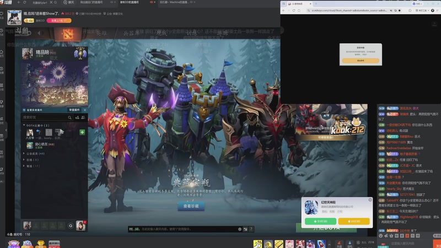
Task: Switch to the 刘嘉俊Sylar1 tab
Action: pos(40,3)
